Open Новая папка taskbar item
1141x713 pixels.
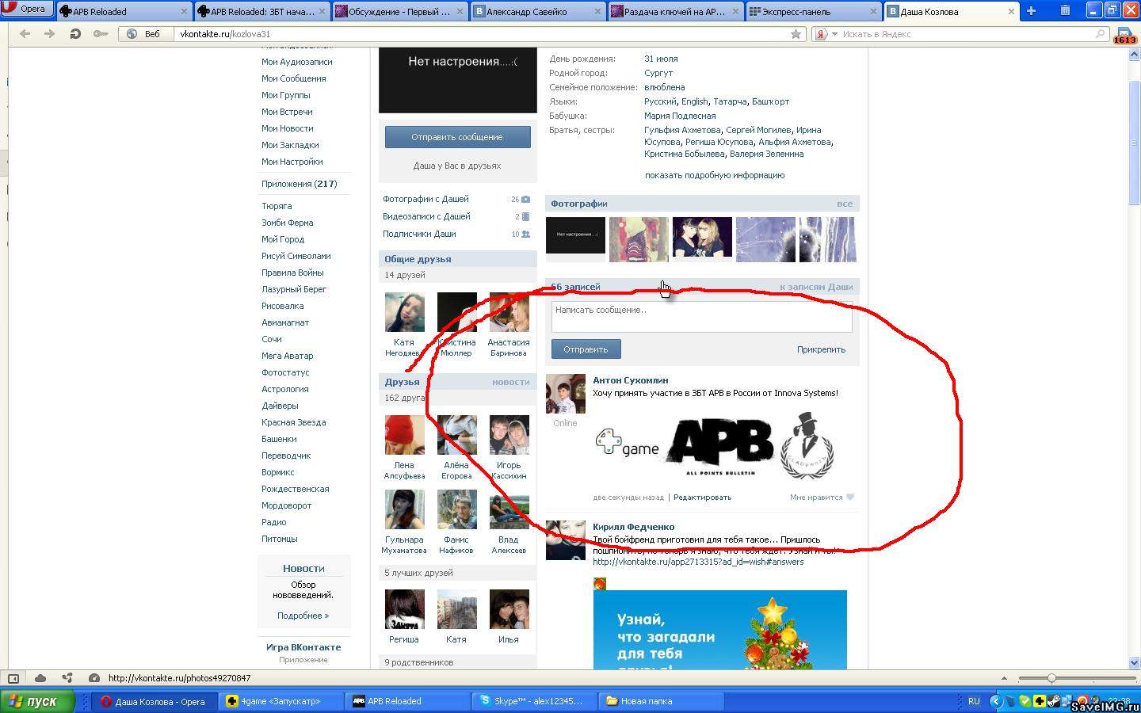click(x=661, y=701)
